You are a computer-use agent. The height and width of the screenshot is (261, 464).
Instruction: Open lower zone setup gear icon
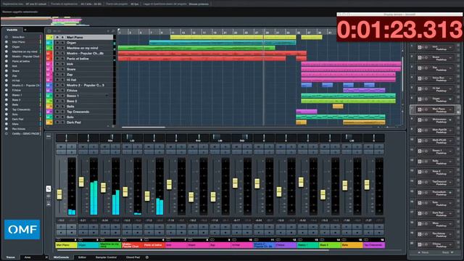point(147,257)
